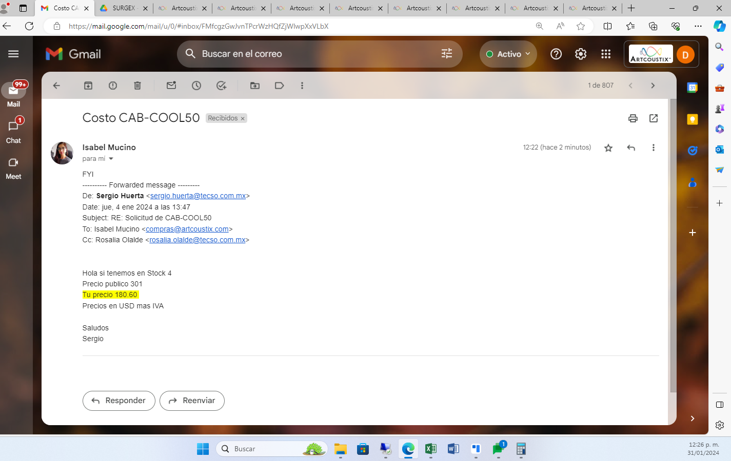Reply using the arrow icon by timestamp
Viewport: 731px width, 461px height.
click(x=631, y=148)
